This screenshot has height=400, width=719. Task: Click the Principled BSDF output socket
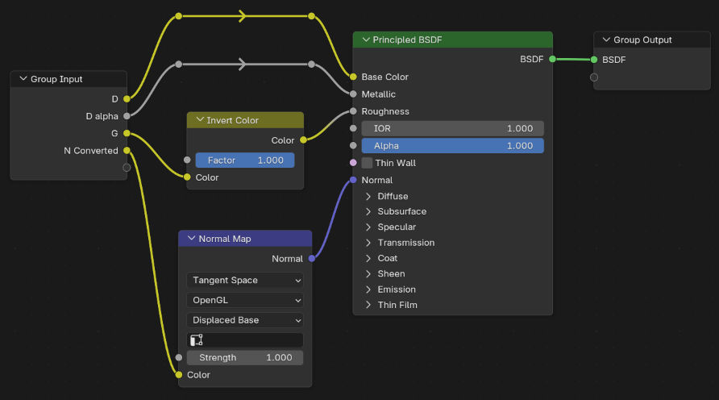pos(552,59)
